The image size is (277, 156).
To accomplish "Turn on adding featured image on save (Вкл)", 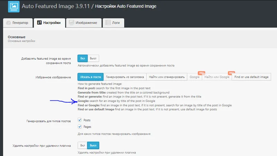I will tap(82, 58).
